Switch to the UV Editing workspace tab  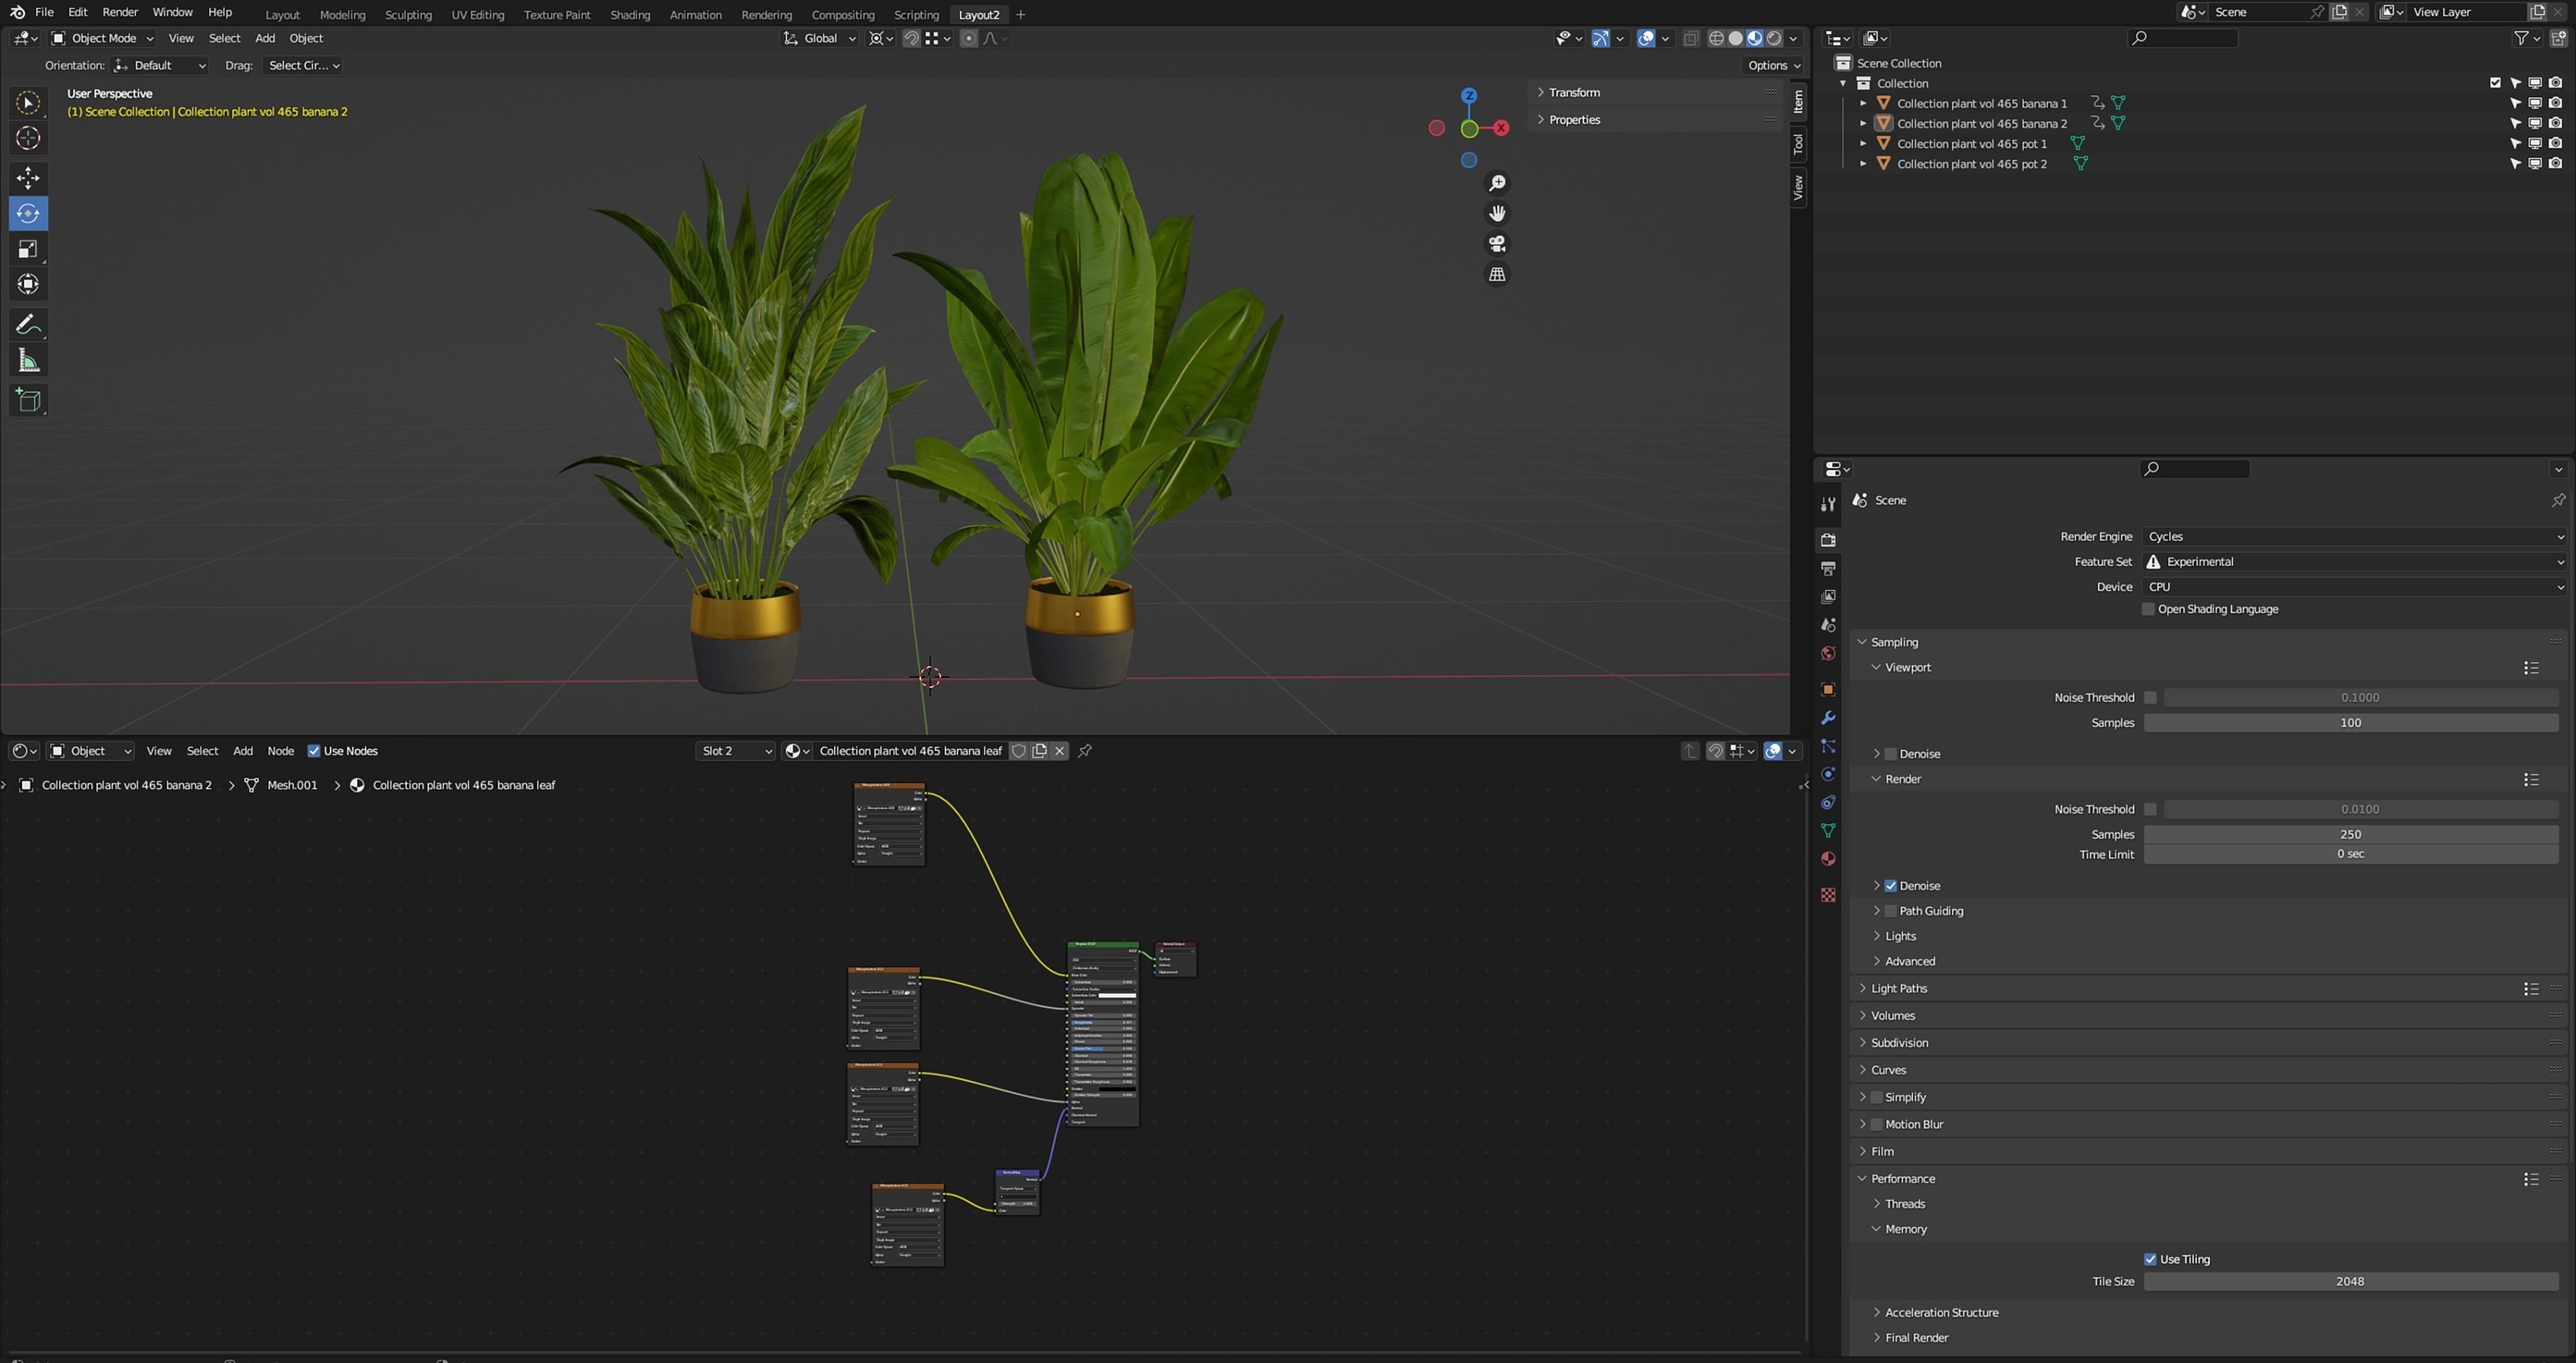478,15
